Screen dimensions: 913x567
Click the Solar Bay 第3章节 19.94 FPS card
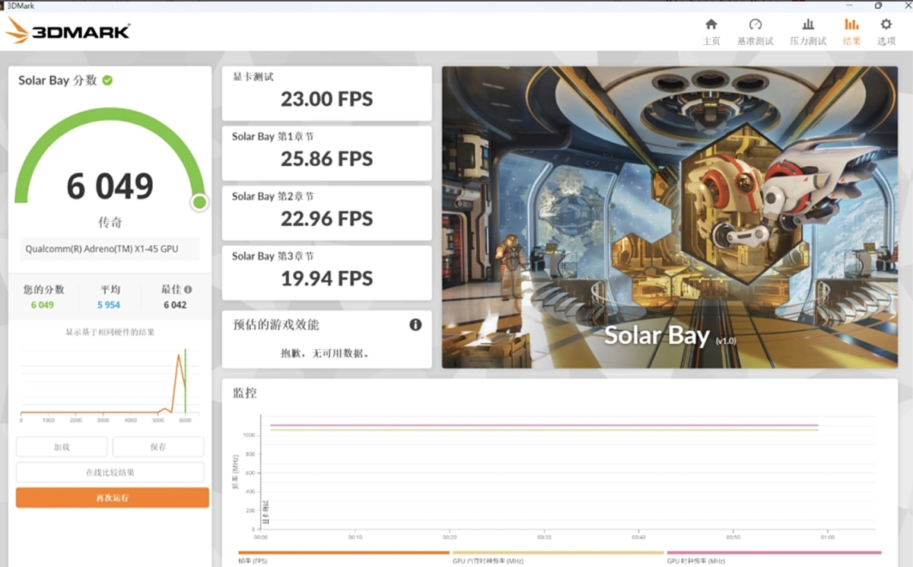pyautogui.click(x=326, y=272)
